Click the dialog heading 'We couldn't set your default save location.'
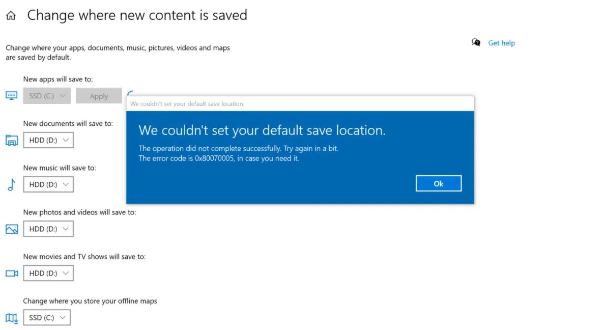 [x=262, y=130]
